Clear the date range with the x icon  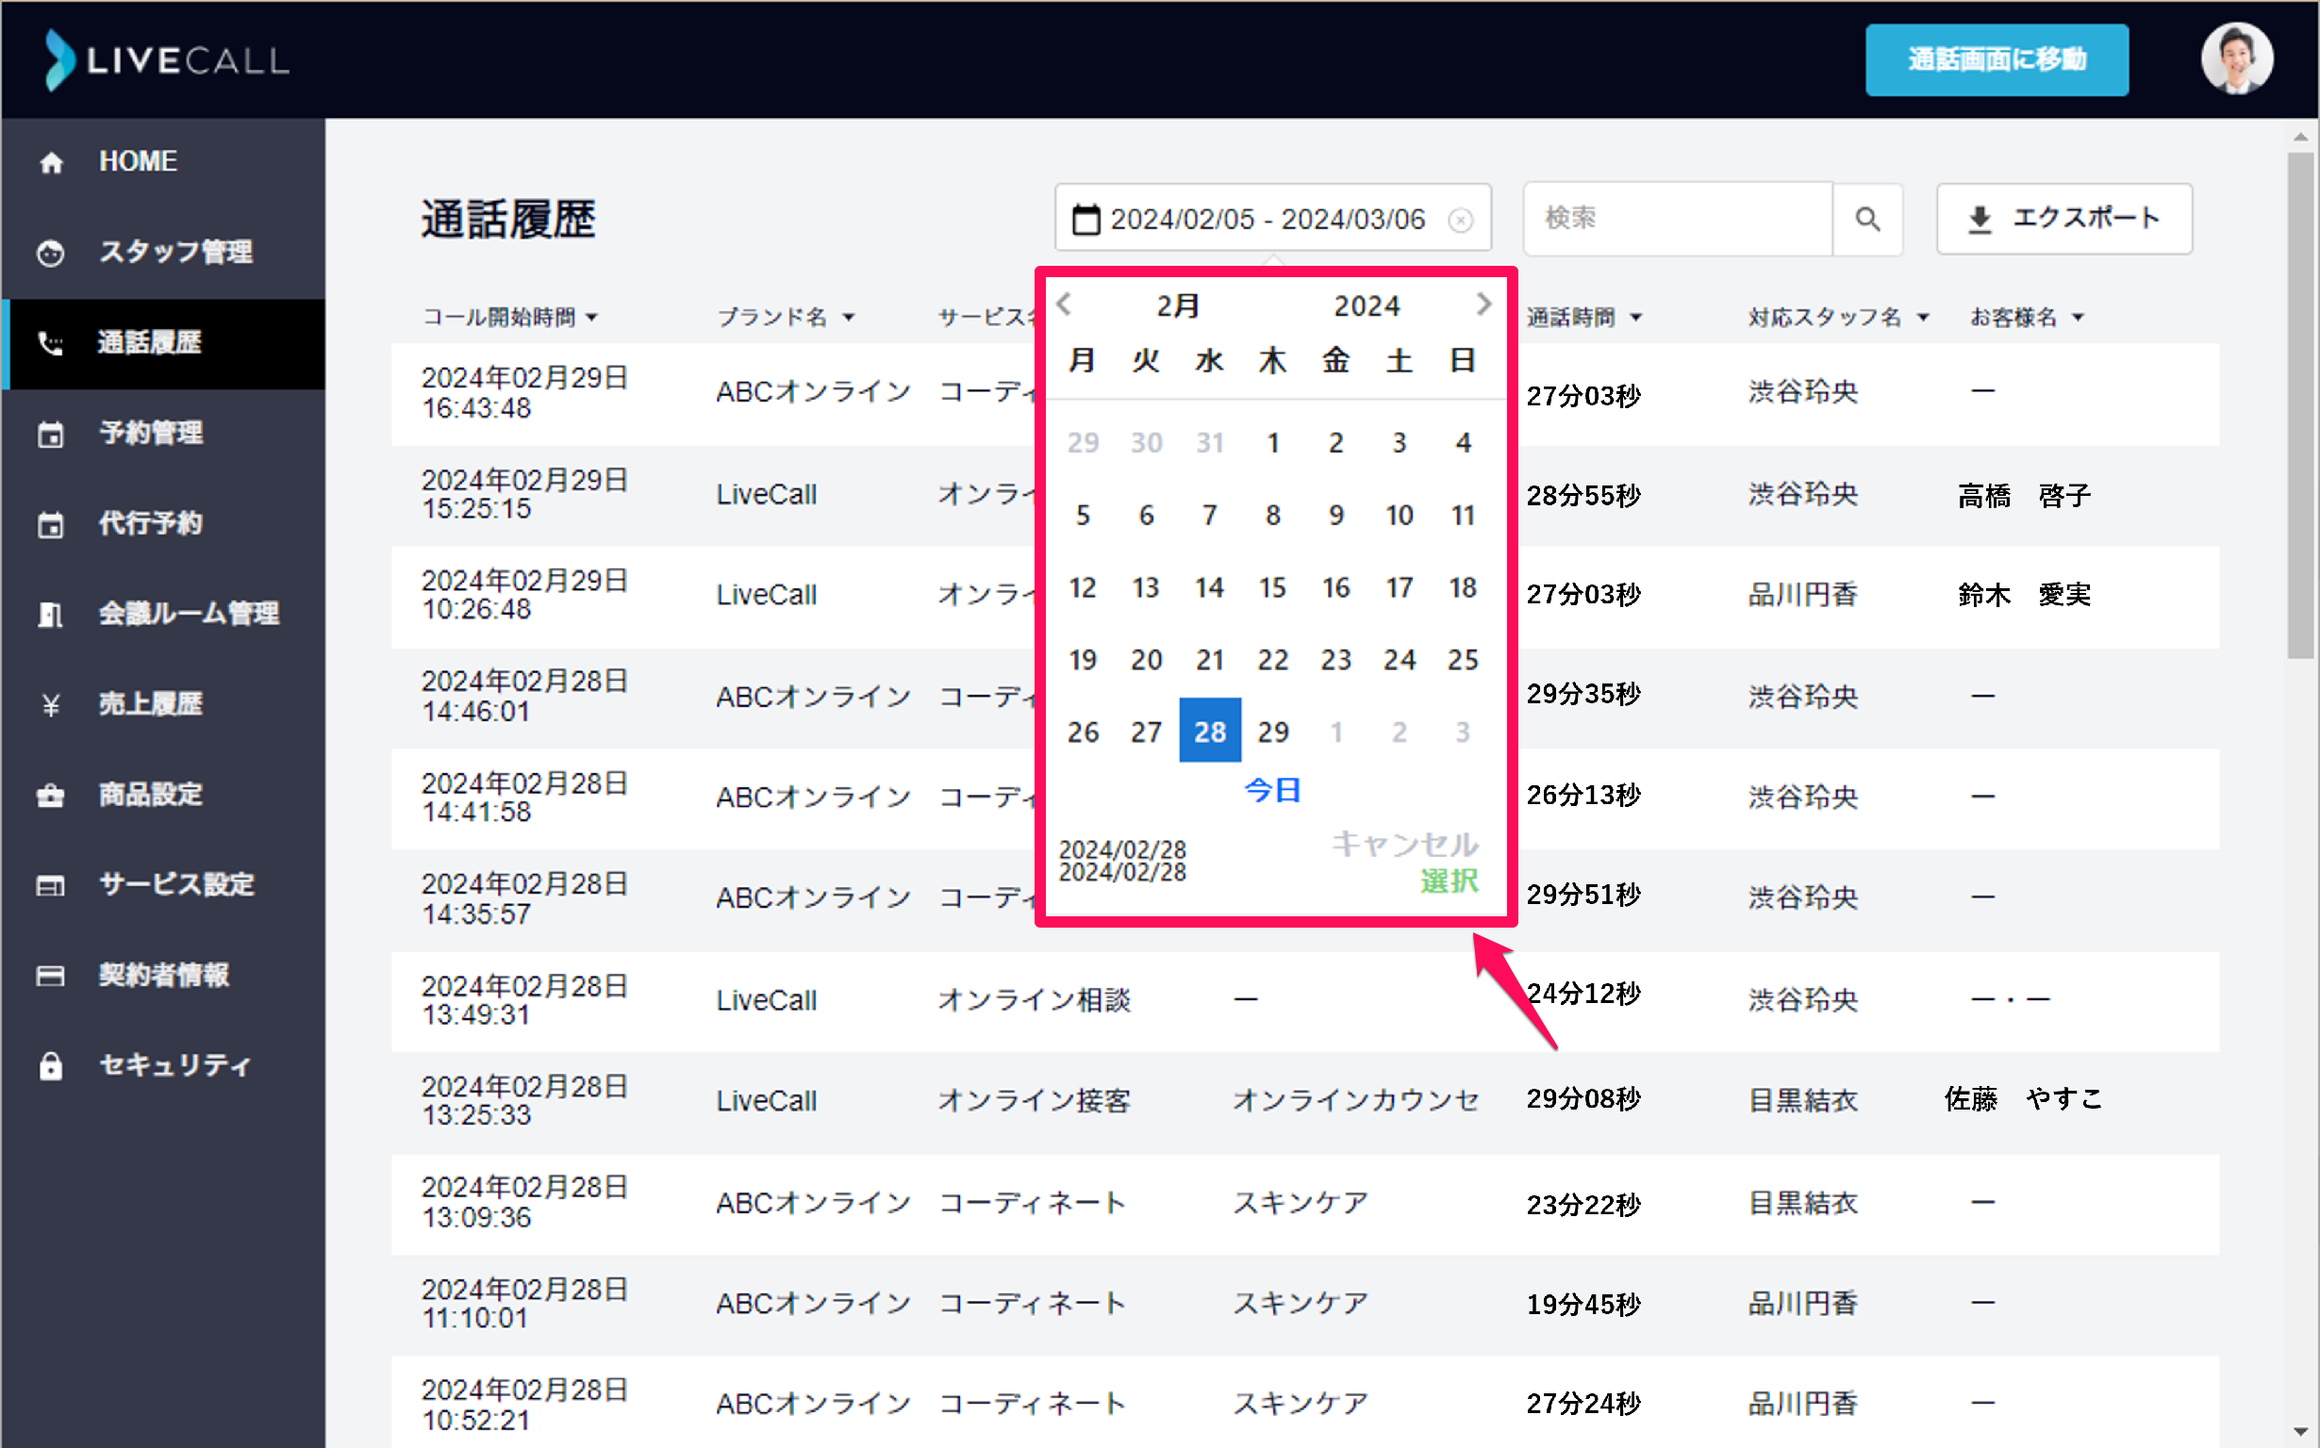(1460, 222)
